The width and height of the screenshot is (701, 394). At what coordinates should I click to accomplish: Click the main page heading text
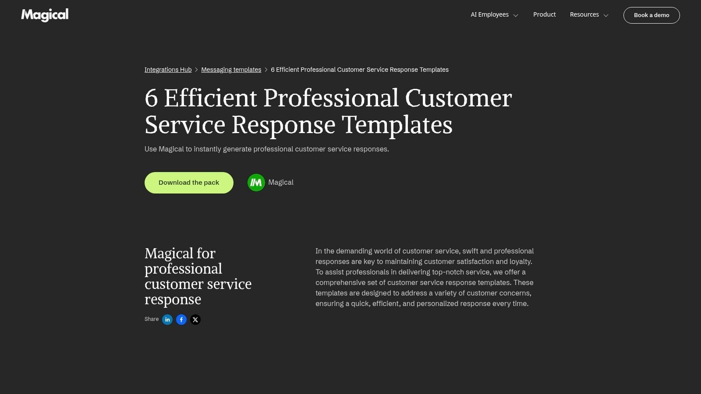[328, 111]
